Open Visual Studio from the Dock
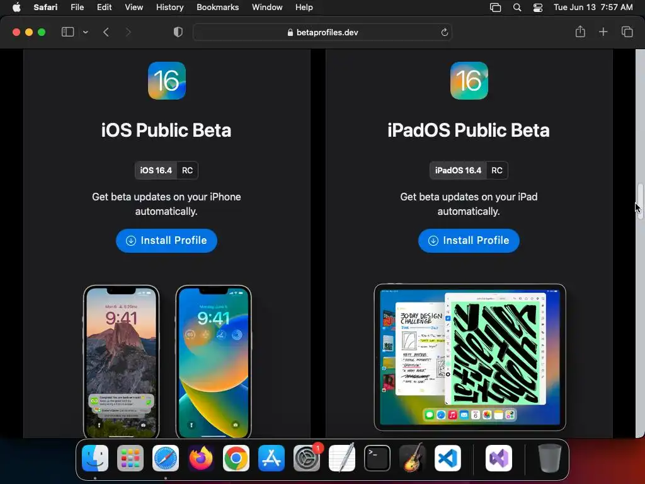The width and height of the screenshot is (645, 484). 499,458
